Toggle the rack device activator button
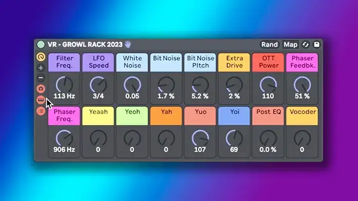The width and height of the screenshot is (358, 201). tap(41, 45)
